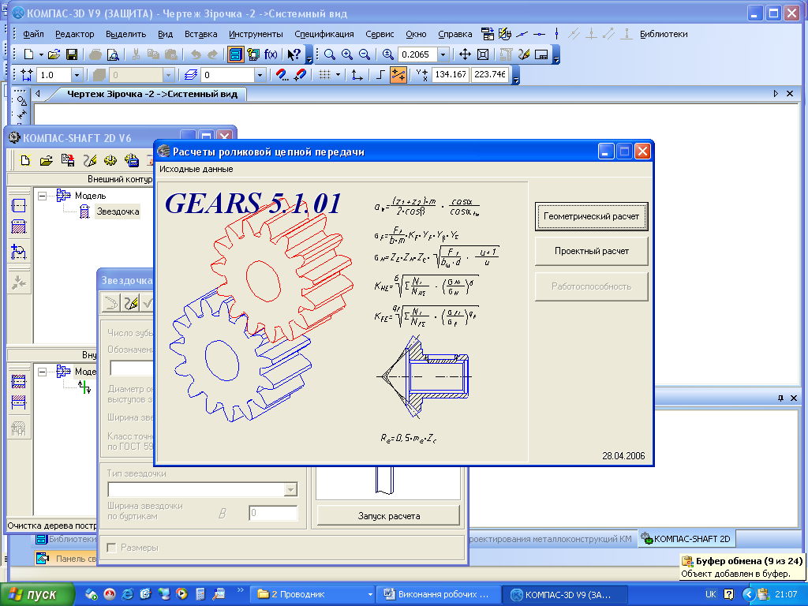
Task: Open file via the yellow folder icon
Action: pyautogui.click(x=54, y=54)
